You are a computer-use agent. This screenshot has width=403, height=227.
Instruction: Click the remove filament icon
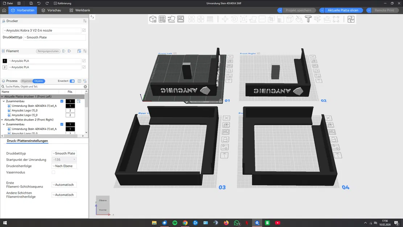[x=64, y=51]
